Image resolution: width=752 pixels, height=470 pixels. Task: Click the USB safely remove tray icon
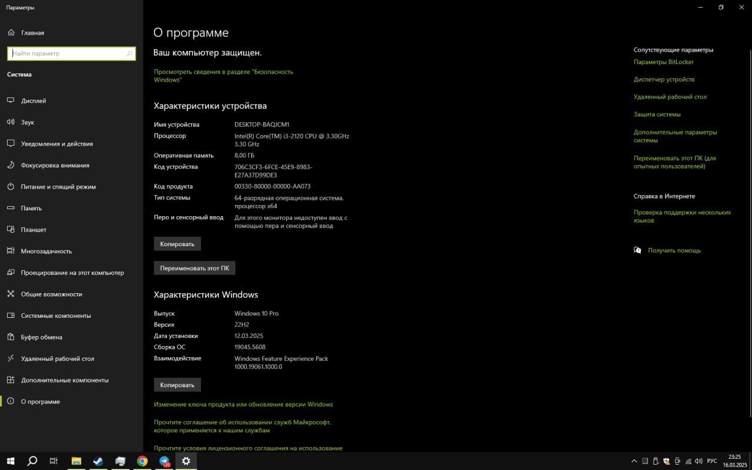point(656,461)
